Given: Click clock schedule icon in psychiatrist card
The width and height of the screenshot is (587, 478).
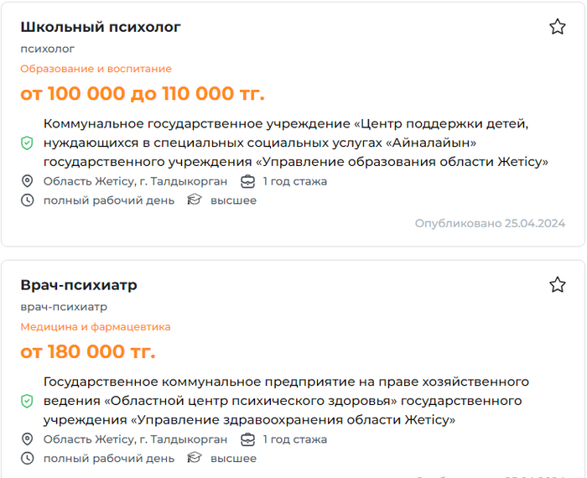Looking at the screenshot, I should pos(27,459).
